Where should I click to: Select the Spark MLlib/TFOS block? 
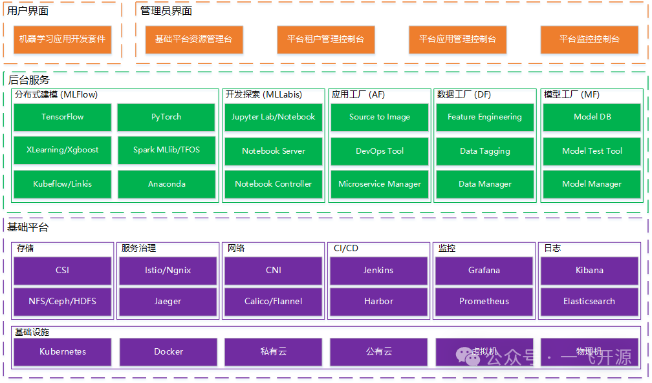(166, 150)
